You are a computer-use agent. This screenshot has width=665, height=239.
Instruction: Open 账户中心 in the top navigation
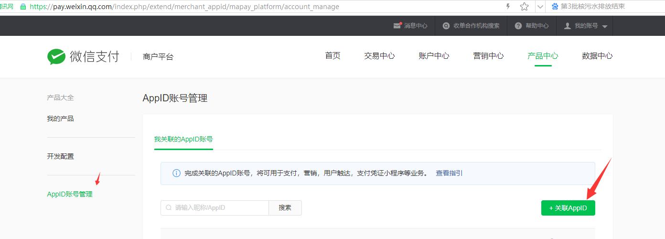(434, 56)
